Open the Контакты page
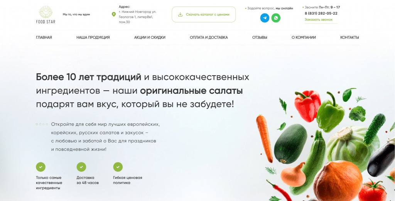Viewport: 395px width, 201px height. (x=349, y=37)
